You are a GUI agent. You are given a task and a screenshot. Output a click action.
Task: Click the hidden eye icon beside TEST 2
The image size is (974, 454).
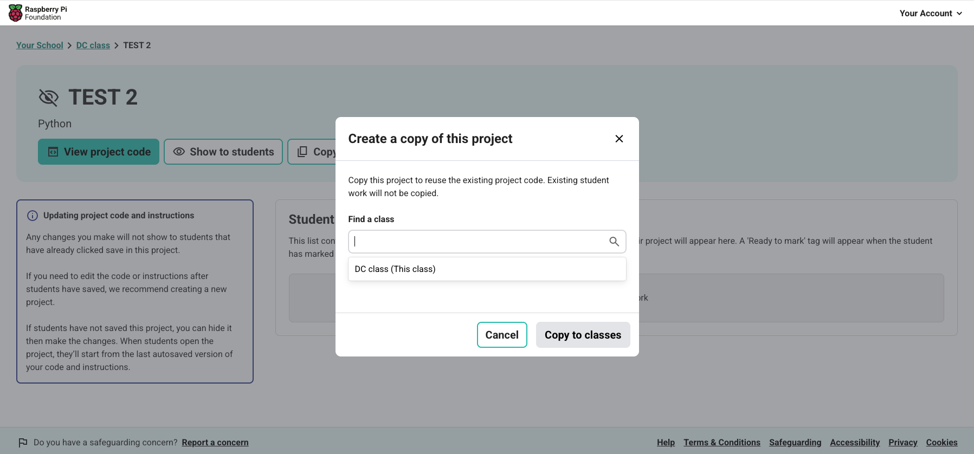[49, 98]
